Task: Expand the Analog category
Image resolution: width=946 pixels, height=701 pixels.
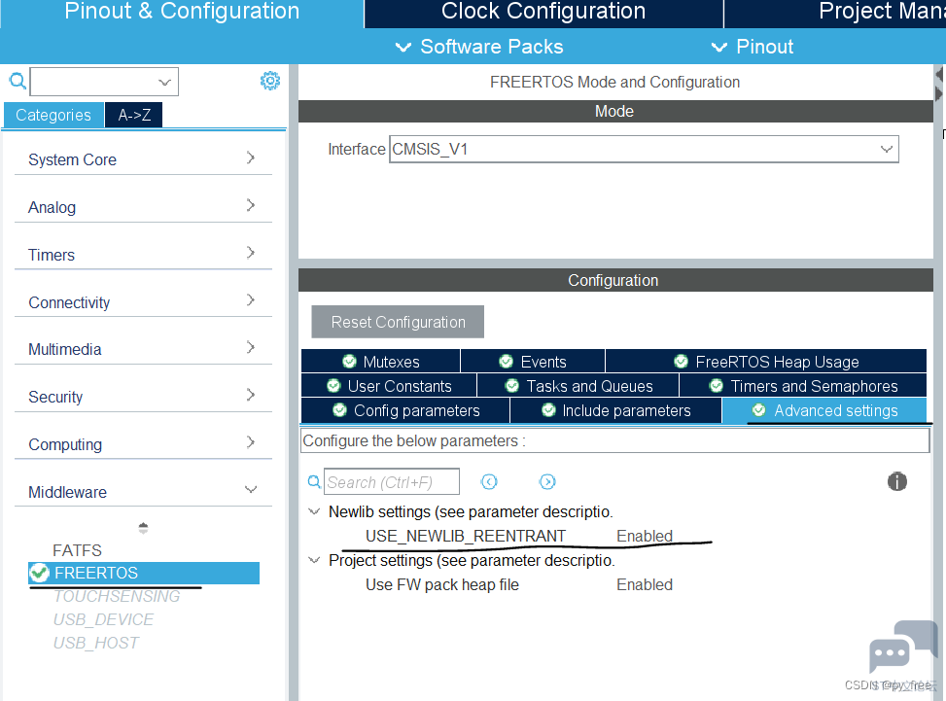Action: (143, 207)
